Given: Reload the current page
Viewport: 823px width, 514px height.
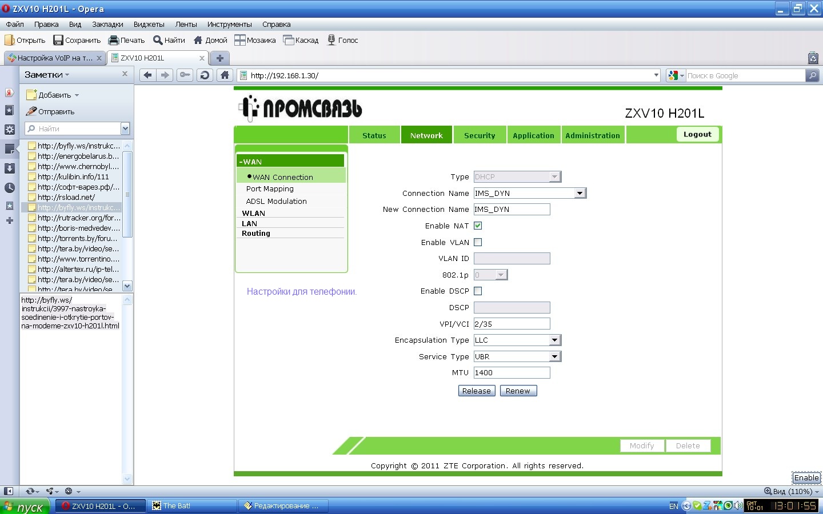Looking at the screenshot, I should tap(205, 75).
